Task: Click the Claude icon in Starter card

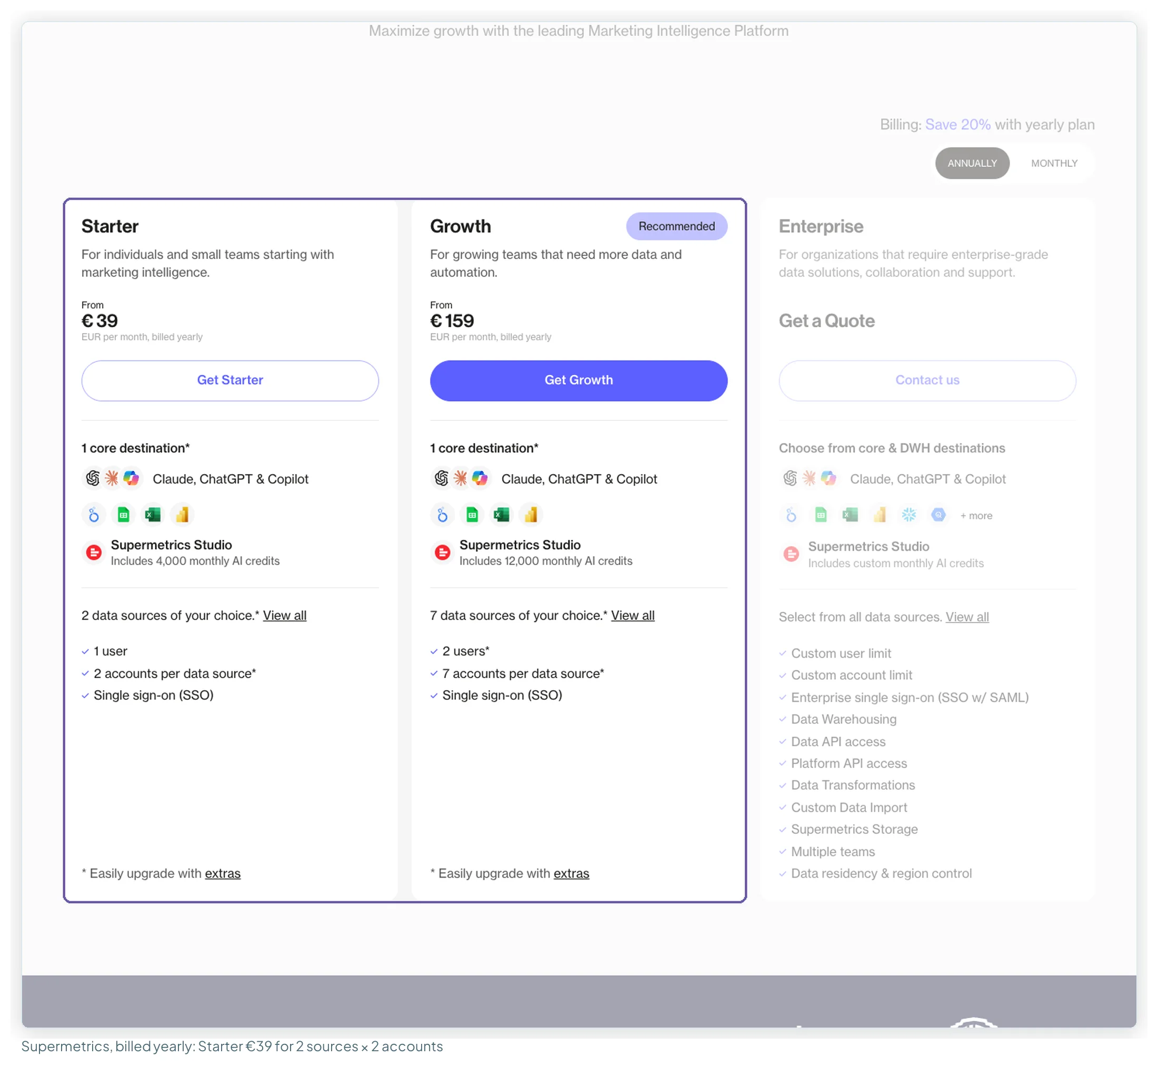Action: [112, 479]
